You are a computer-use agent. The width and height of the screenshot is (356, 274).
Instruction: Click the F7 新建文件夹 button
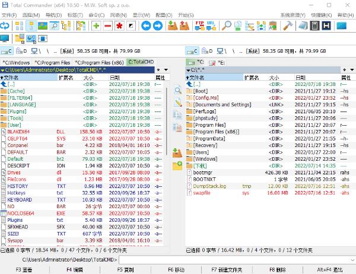(227, 270)
